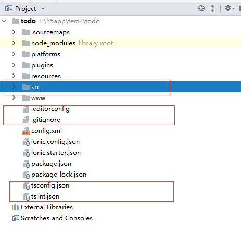Click the config.xml file icon
The image size is (241, 248).
[26, 131]
